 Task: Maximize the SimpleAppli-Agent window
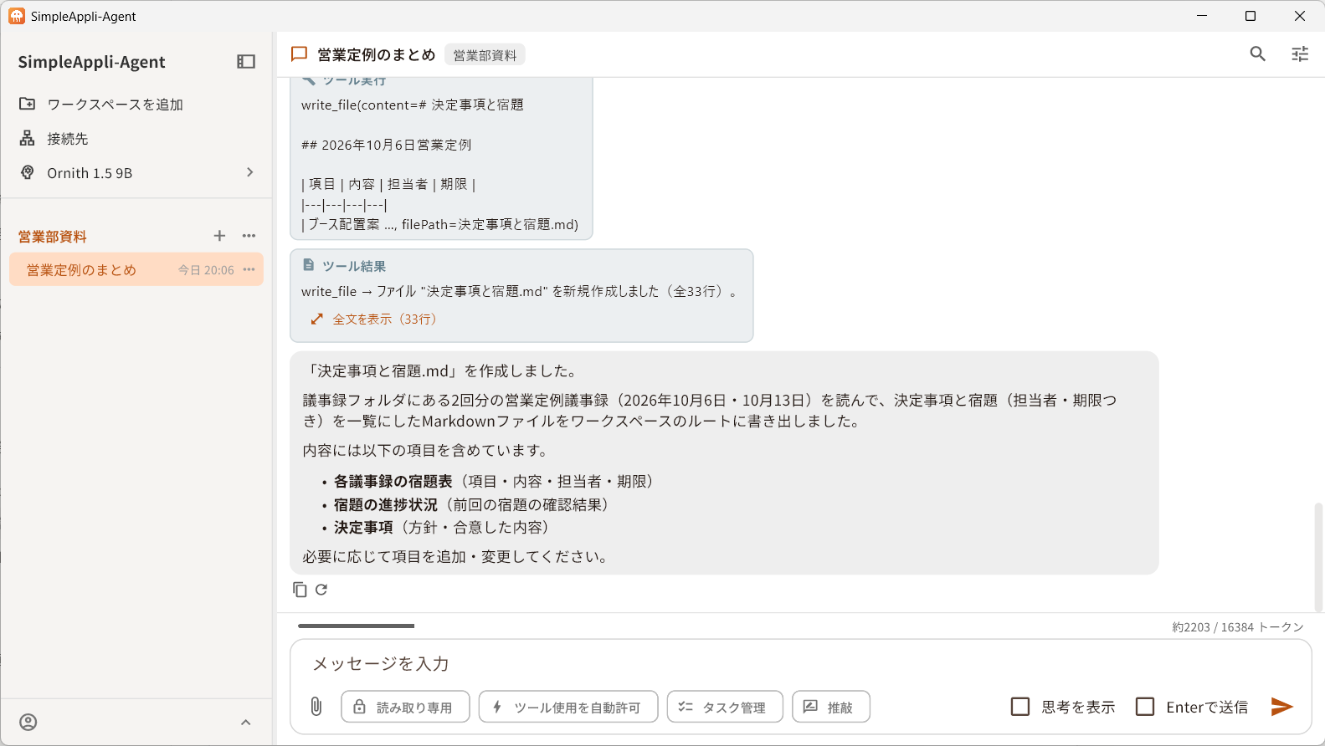click(x=1251, y=16)
